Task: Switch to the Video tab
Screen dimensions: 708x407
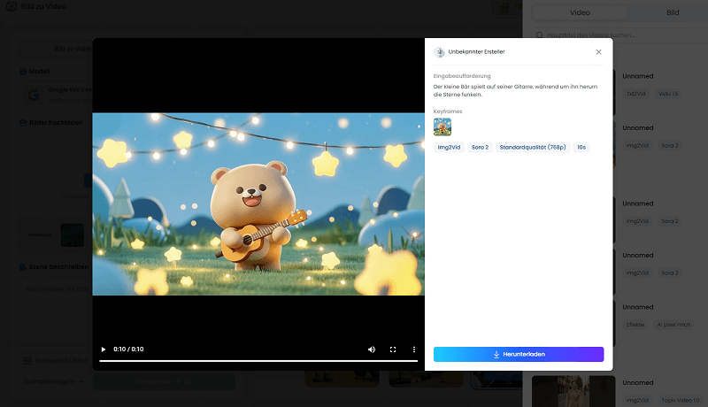Action: coord(580,13)
